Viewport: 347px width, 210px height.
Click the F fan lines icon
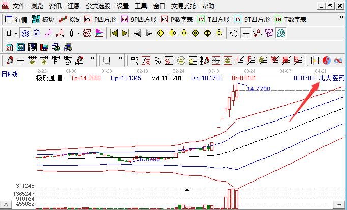(x=251, y=61)
